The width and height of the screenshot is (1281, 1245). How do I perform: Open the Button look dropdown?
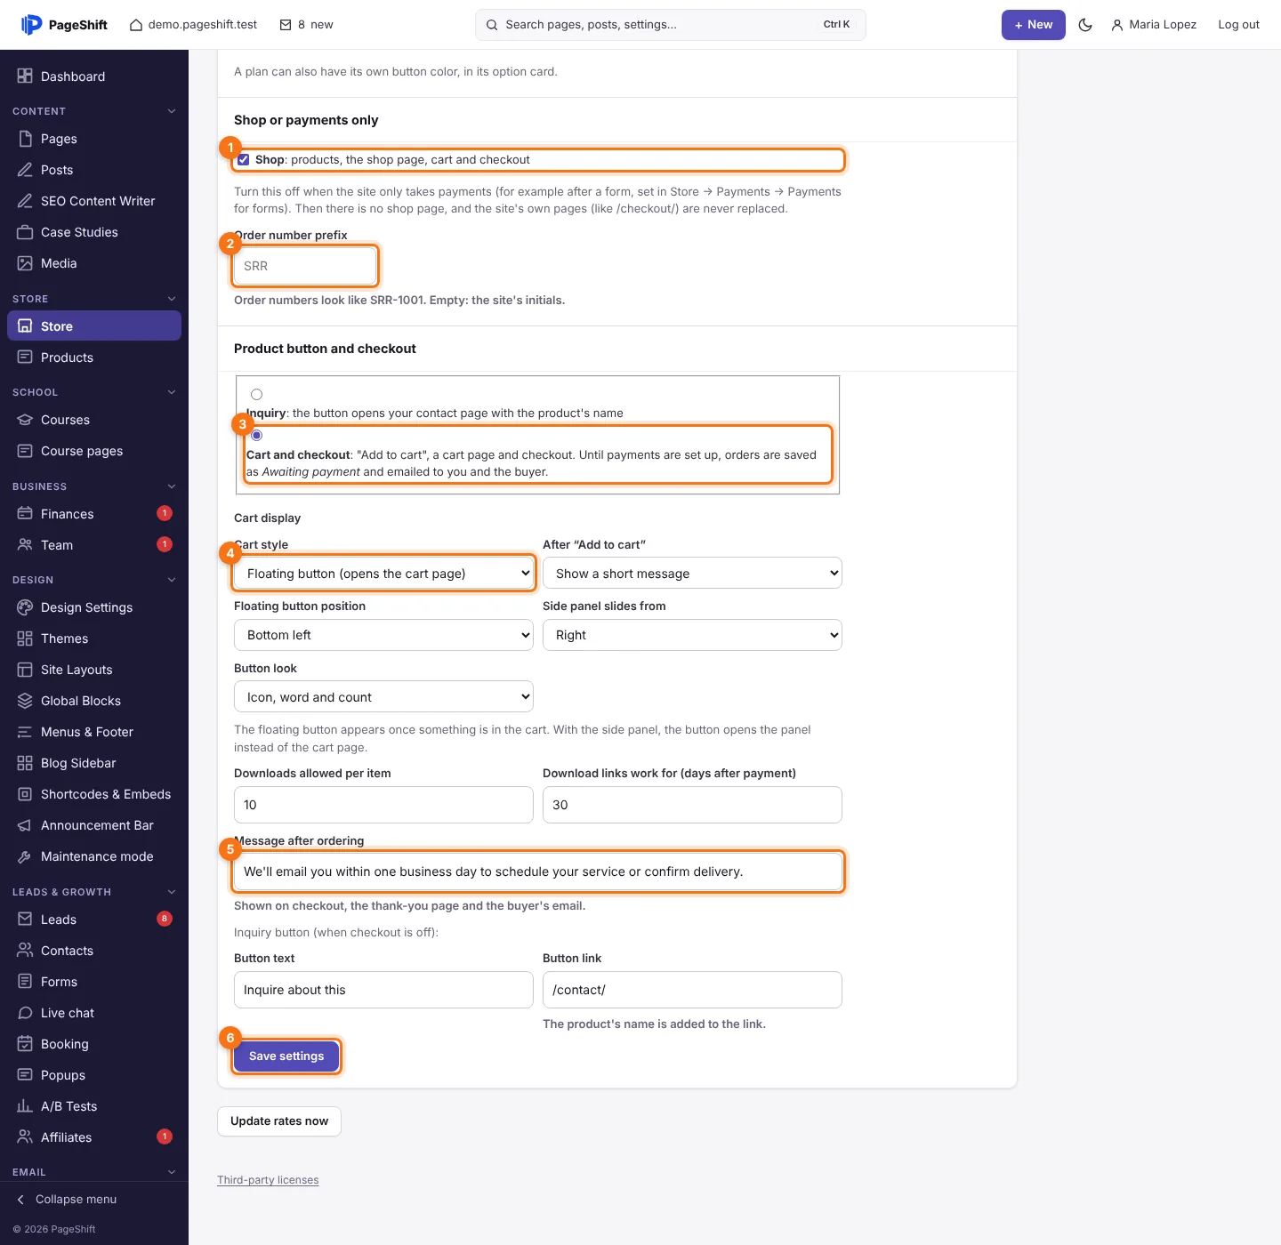click(383, 697)
